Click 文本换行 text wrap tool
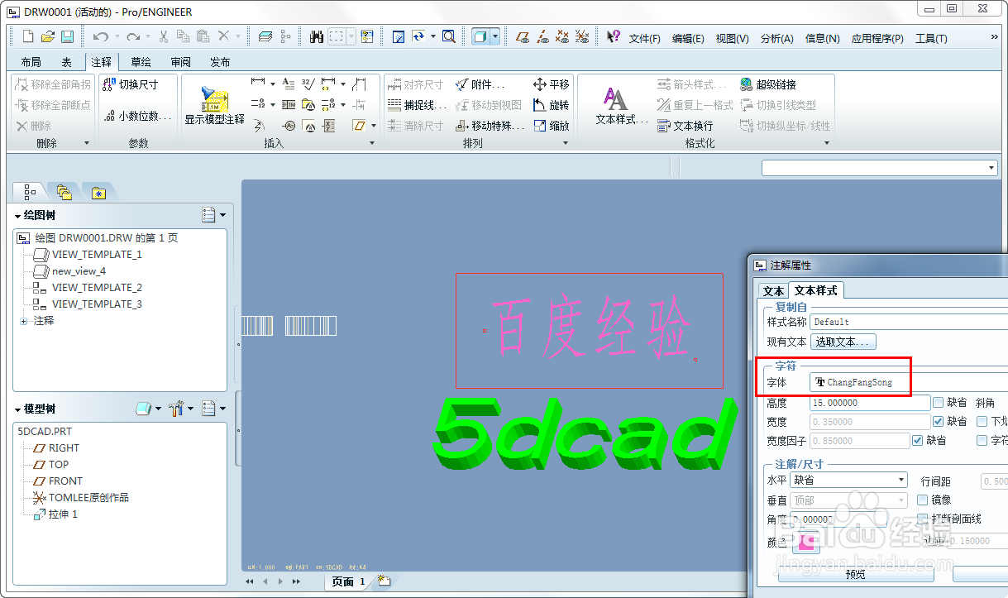Image resolution: width=1008 pixels, height=598 pixels. 685,126
